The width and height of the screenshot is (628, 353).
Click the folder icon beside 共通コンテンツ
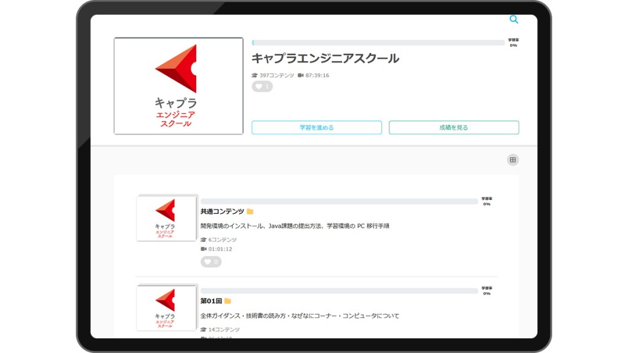coord(250,211)
